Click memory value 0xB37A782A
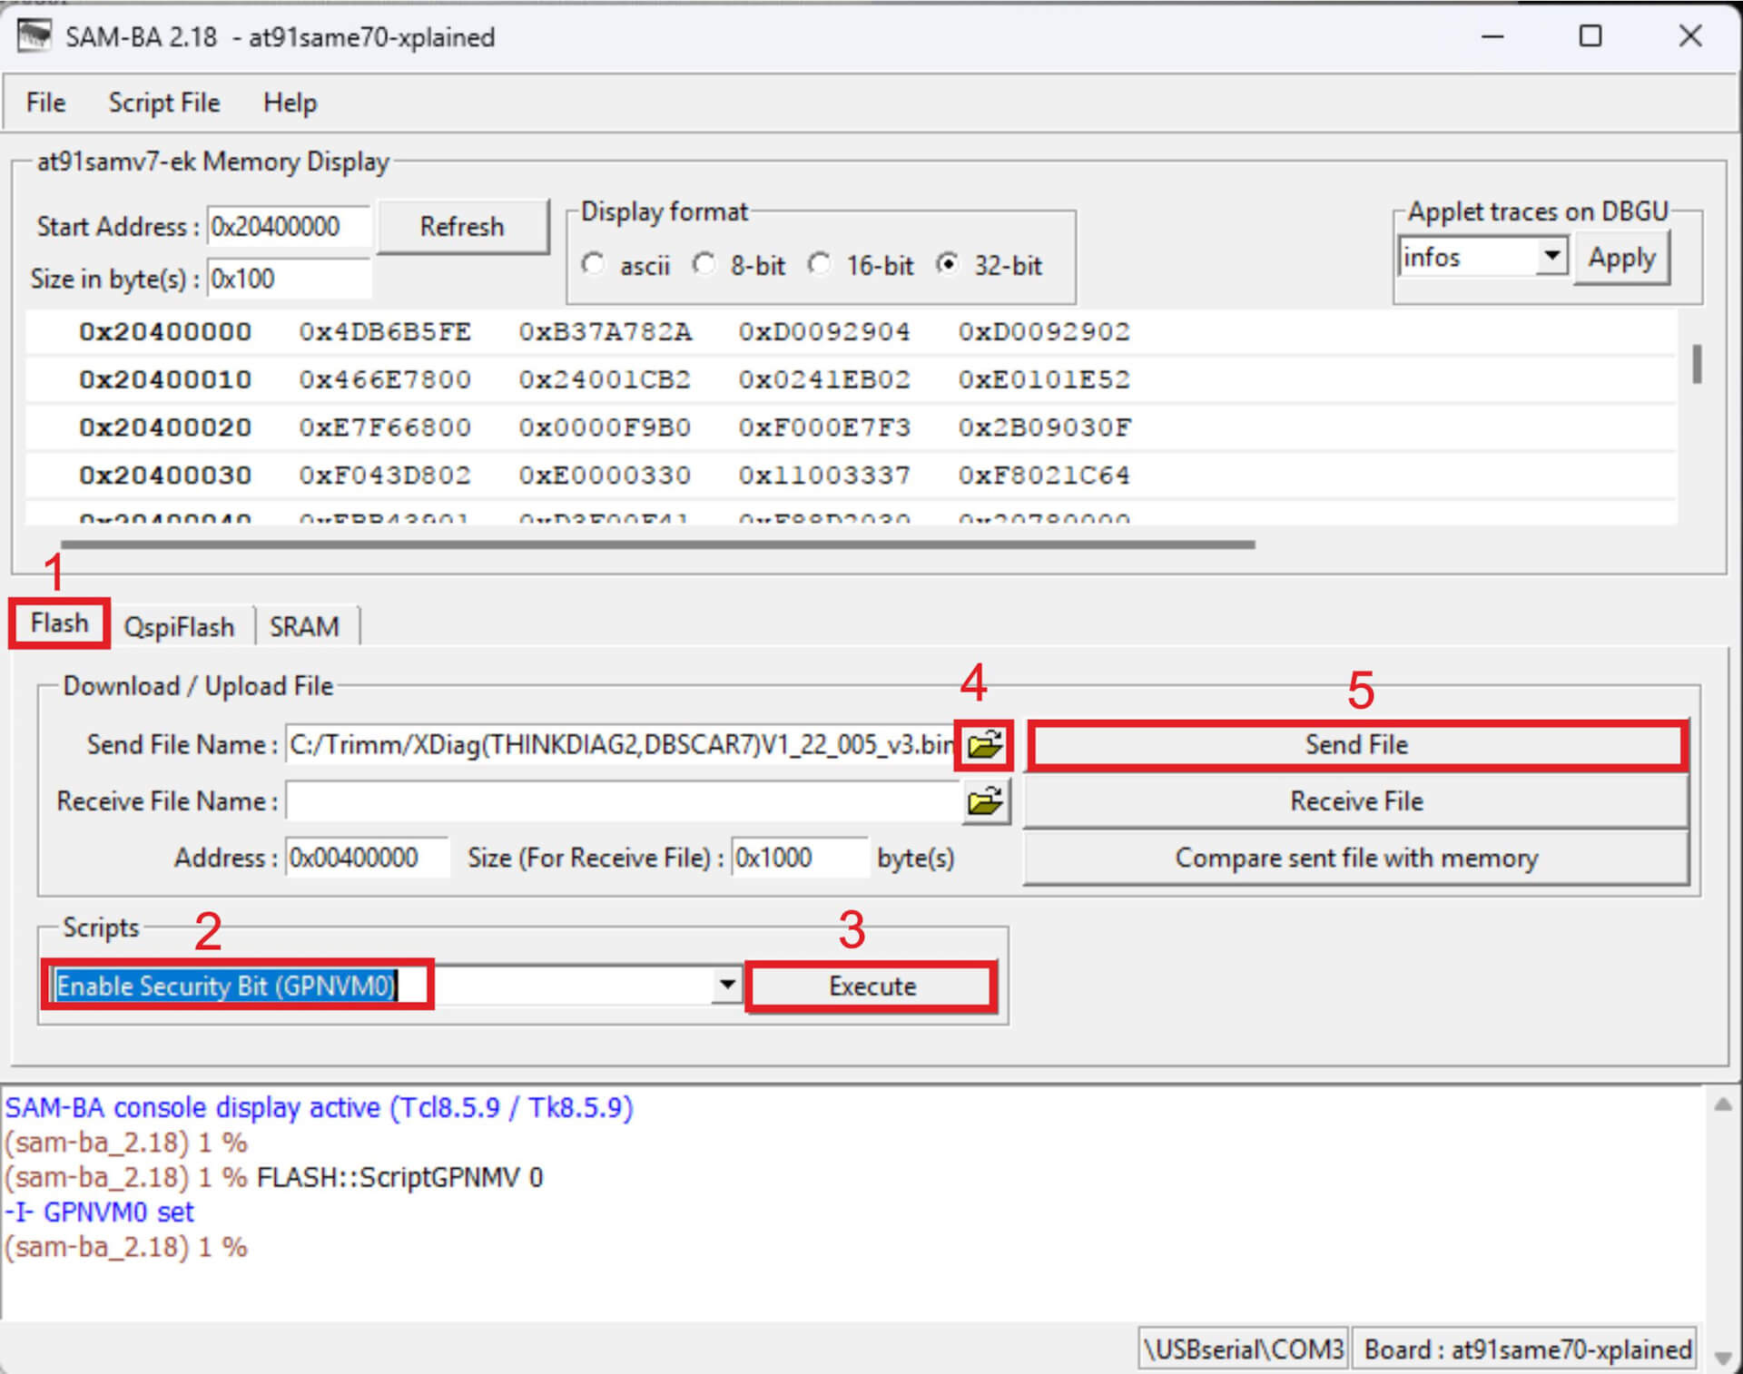This screenshot has width=1743, height=1374. point(605,331)
